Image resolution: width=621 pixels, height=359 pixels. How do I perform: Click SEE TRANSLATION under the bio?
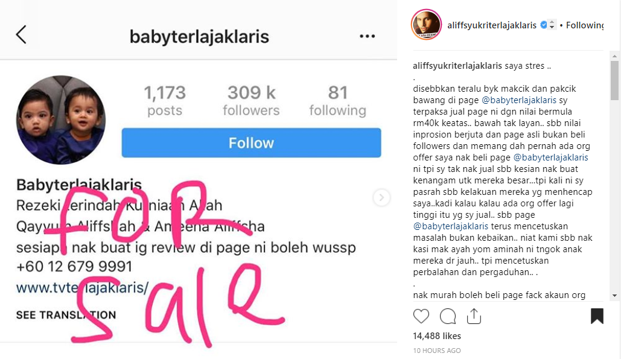tap(66, 315)
